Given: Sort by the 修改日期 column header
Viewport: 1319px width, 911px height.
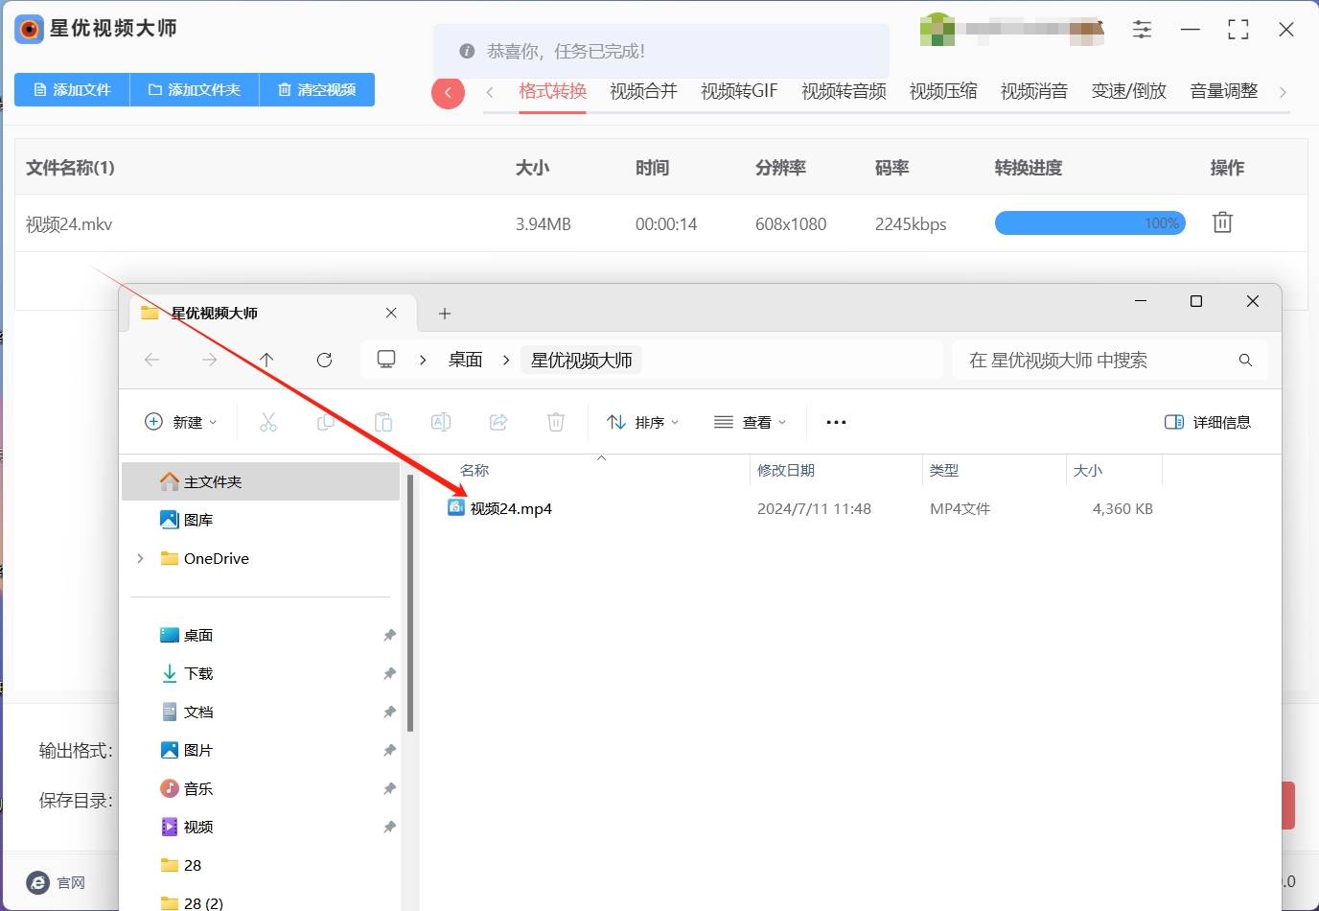Looking at the screenshot, I should tap(786, 470).
